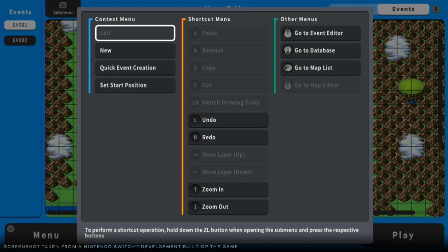Select Set Start Position option
448x252 pixels.
(x=135, y=85)
